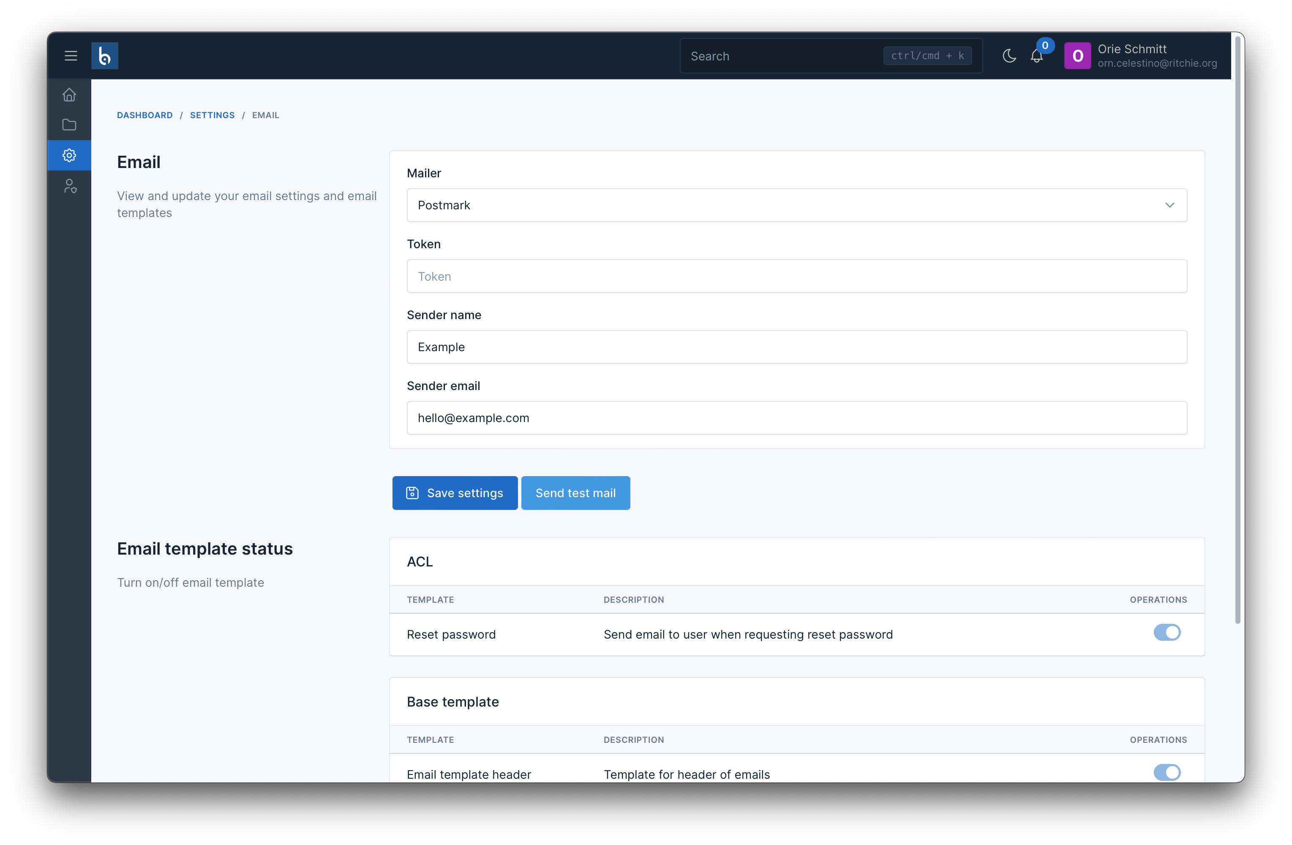
Task: Switch to dark mode with moon icon
Action: click(x=1009, y=56)
